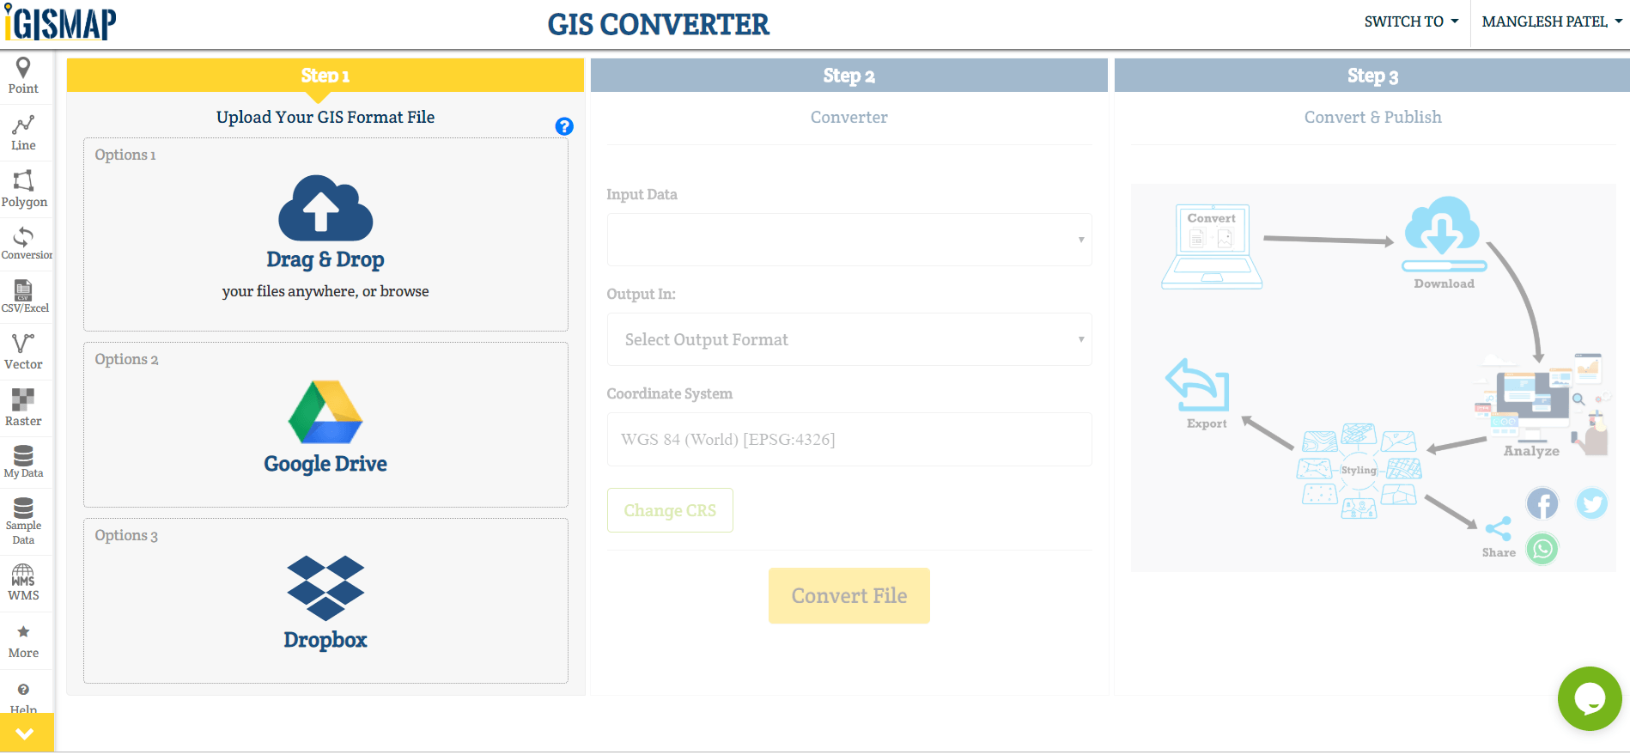Open the Select Output Format dropdown

pyautogui.click(x=849, y=339)
